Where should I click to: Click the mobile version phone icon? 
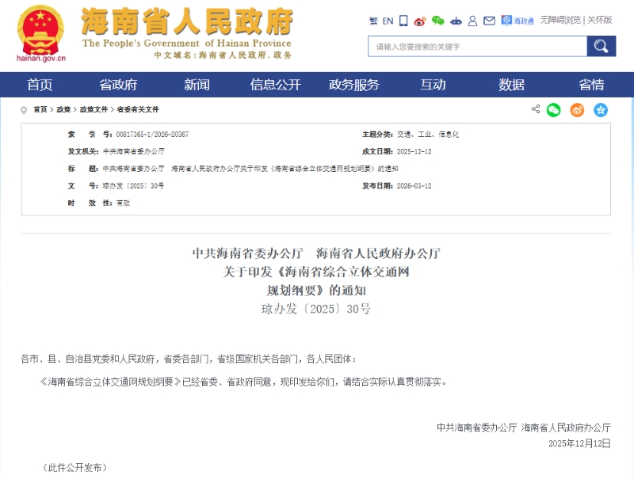[404, 21]
